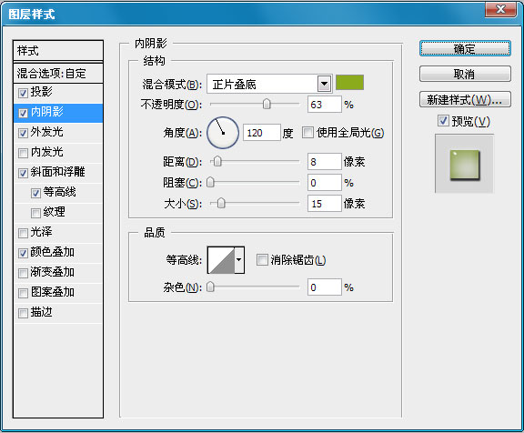This screenshot has width=524, height=433.
Task: Toggle the 投影 drop shadow checkbox
Action: click(x=23, y=93)
